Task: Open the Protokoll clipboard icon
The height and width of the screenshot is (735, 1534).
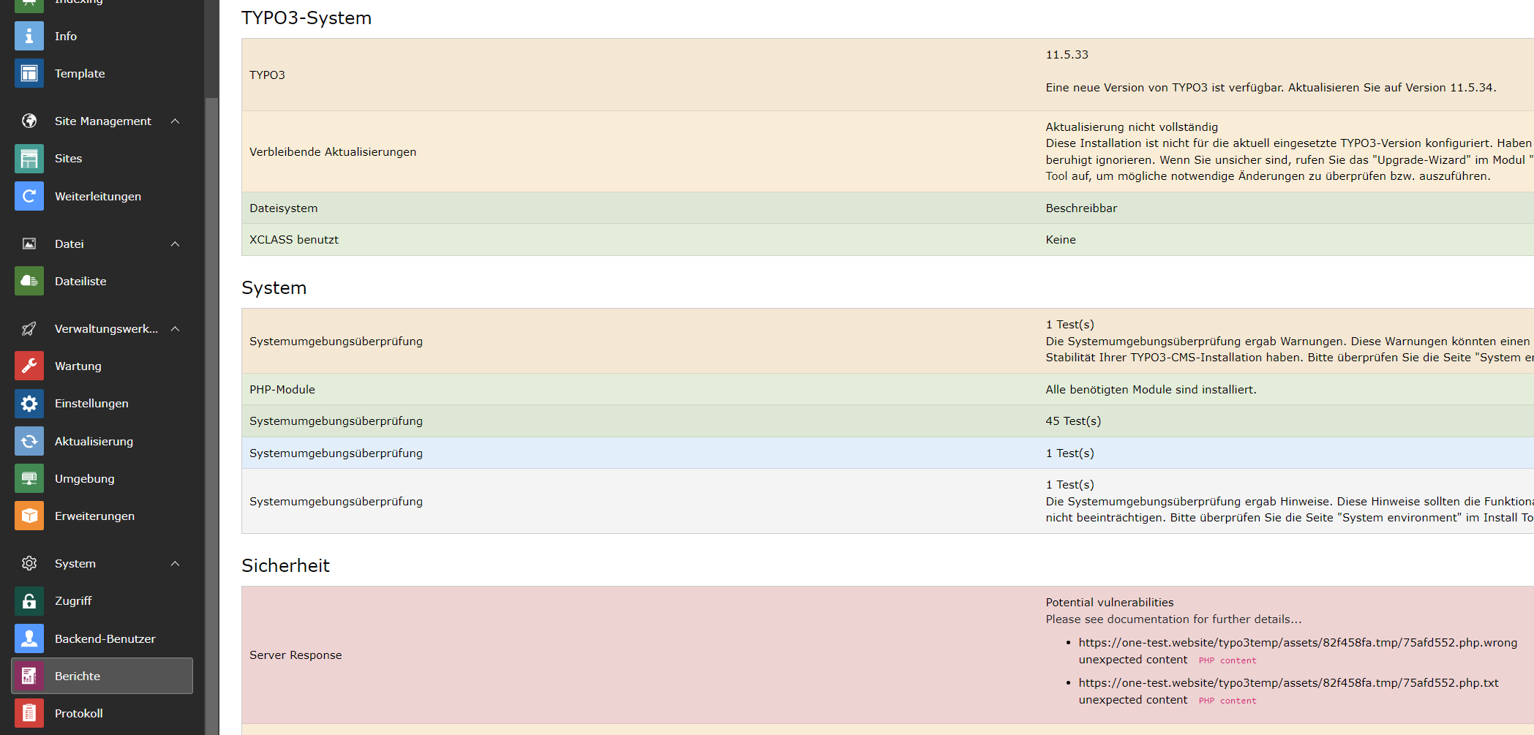Action: click(x=29, y=713)
